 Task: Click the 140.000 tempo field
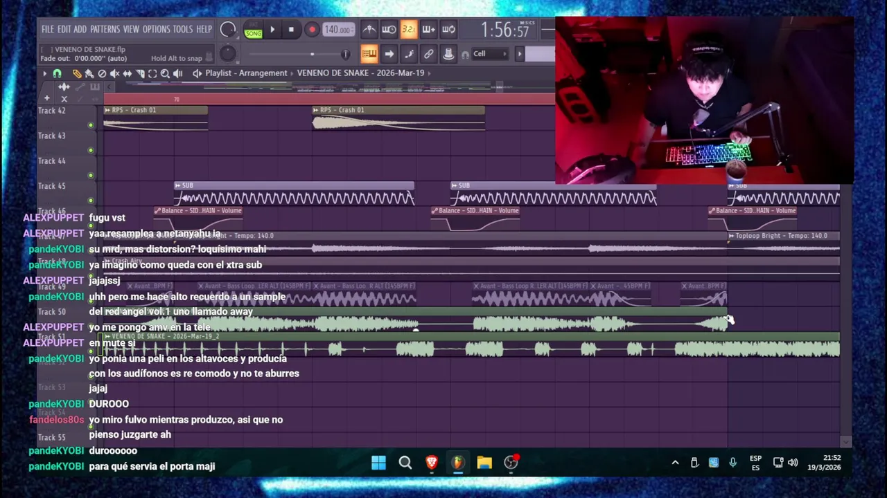(x=337, y=30)
